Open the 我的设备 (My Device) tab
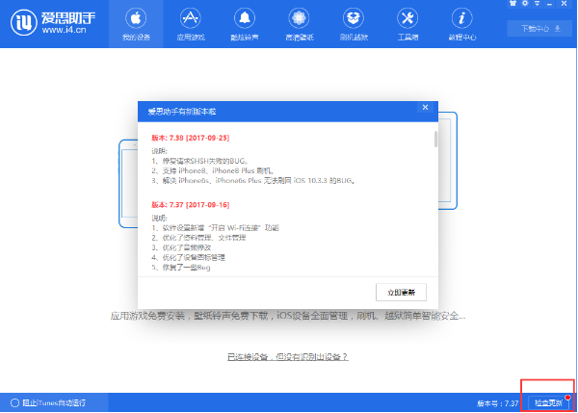 136,24
